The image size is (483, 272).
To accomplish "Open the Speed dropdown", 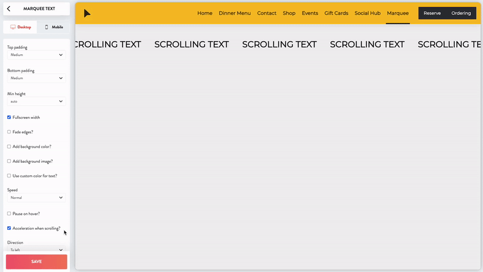I will [x=36, y=198].
